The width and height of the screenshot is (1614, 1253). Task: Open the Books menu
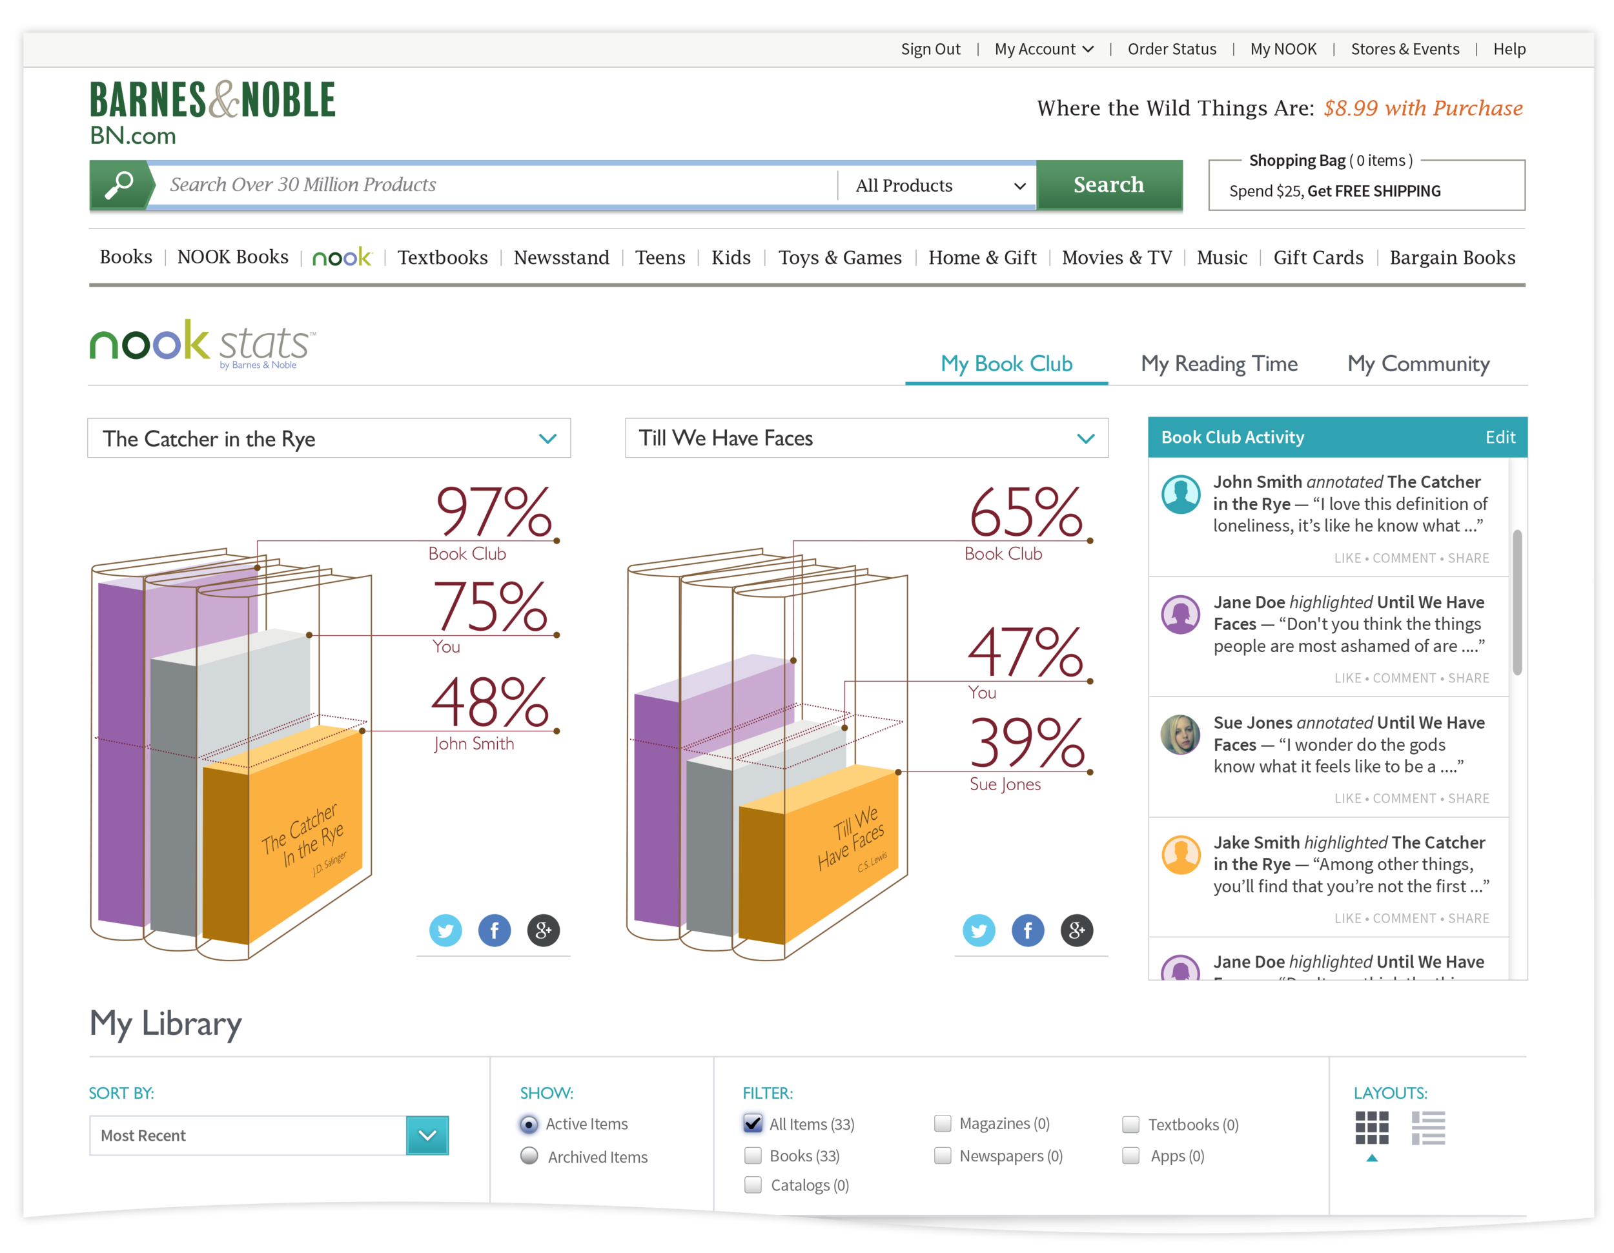(x=126, y=257)
